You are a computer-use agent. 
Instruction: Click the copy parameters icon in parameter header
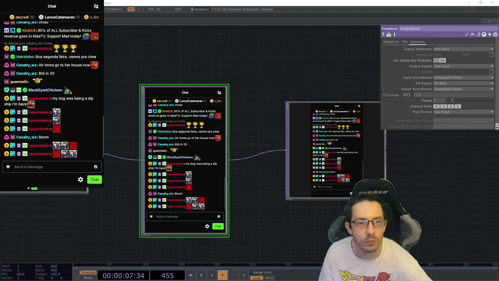coord(478,35)
